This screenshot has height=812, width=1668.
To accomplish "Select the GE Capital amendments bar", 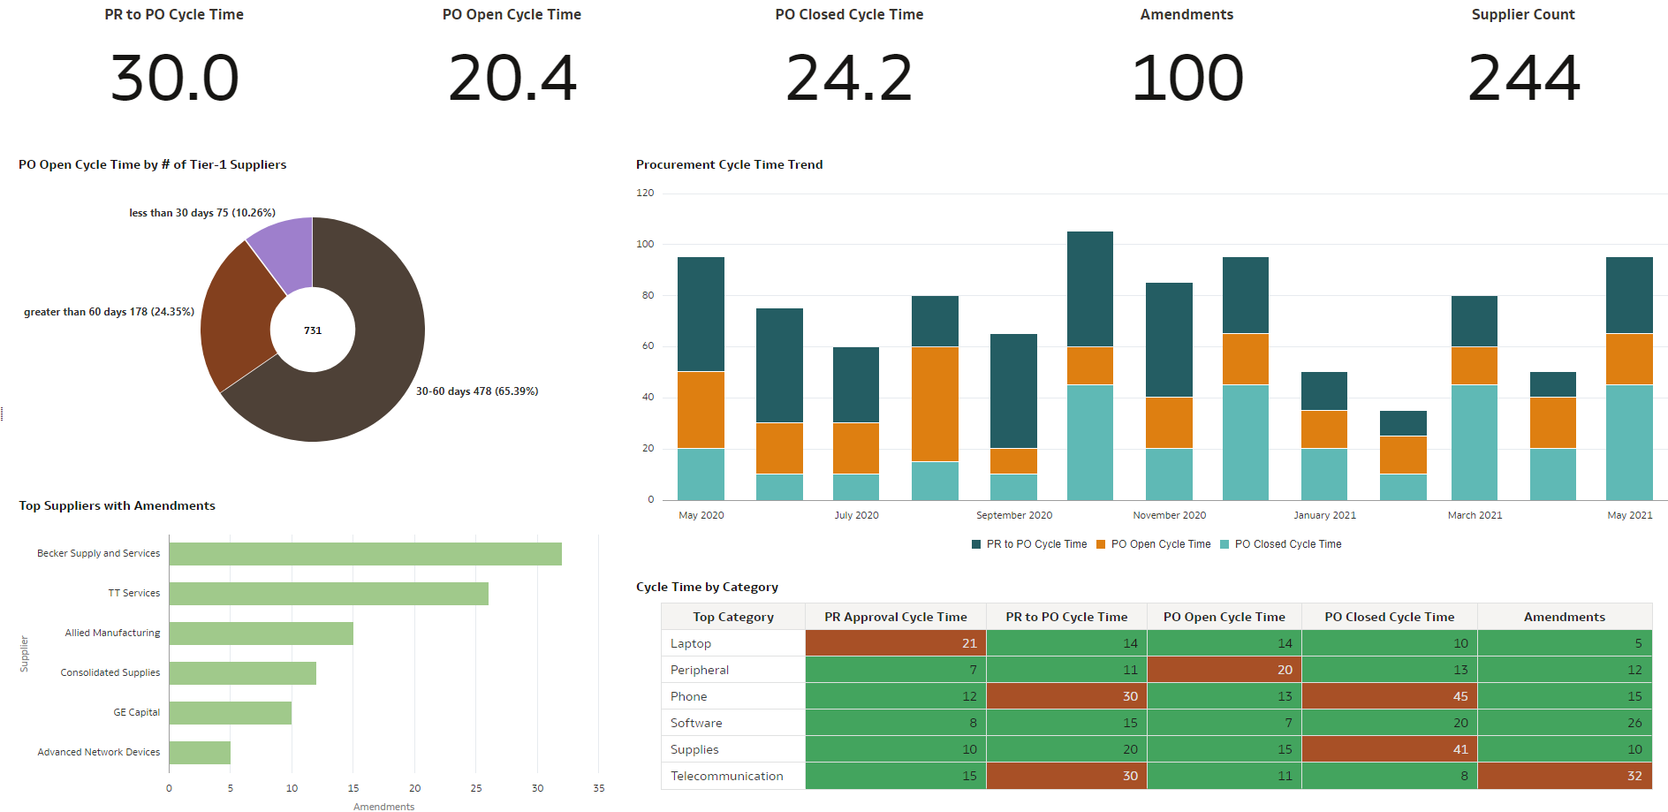I will 231,713.
